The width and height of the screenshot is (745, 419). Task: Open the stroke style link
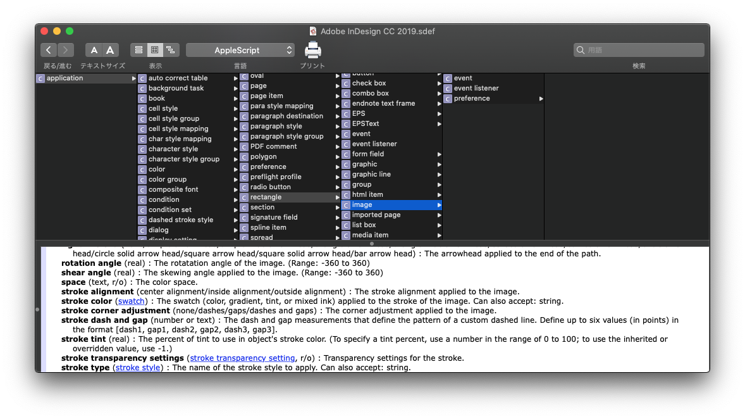pos(138,368)
